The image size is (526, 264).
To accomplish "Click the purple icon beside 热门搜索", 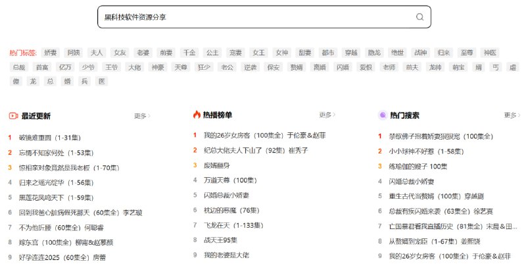I will pos(382,115).
